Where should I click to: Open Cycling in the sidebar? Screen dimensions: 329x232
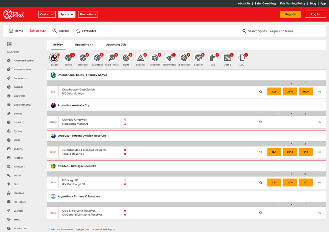click(14, 131)
